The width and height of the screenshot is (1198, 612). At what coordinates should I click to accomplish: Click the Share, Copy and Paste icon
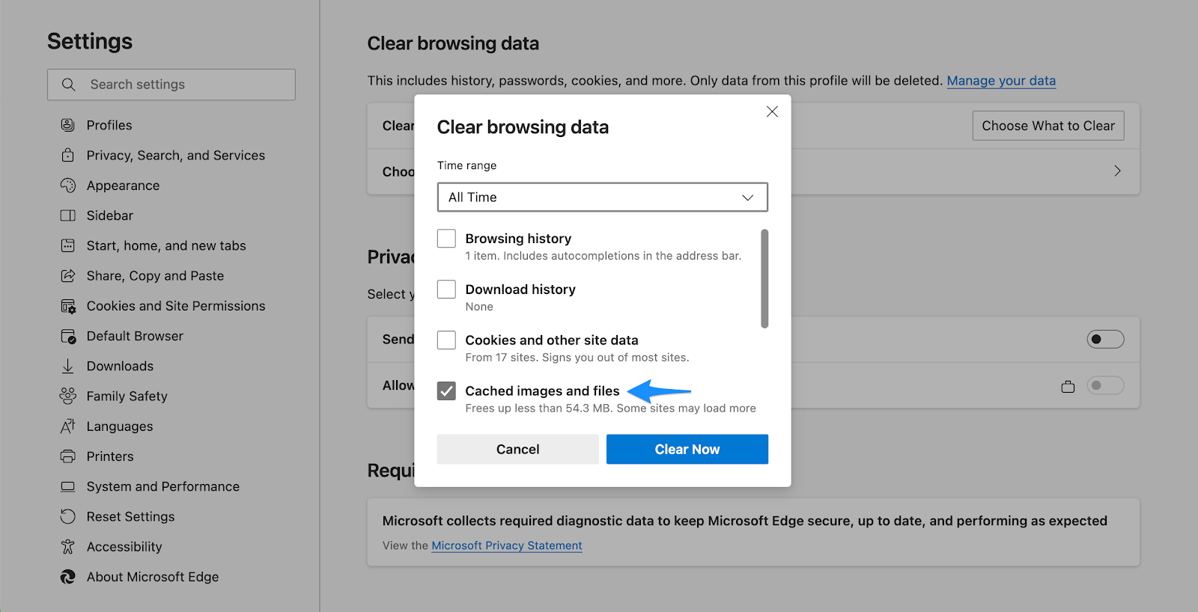click(x=67, y=275)
